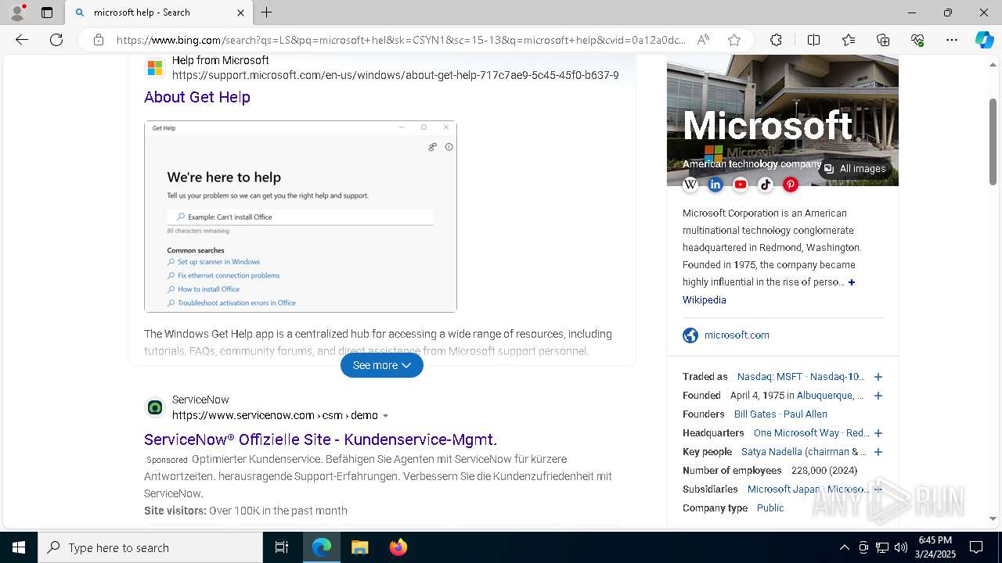Viewport: 1002px width, 563px height.
Task: Click the globe icon beside microsoft.com
Action: (x=690, y=335)
